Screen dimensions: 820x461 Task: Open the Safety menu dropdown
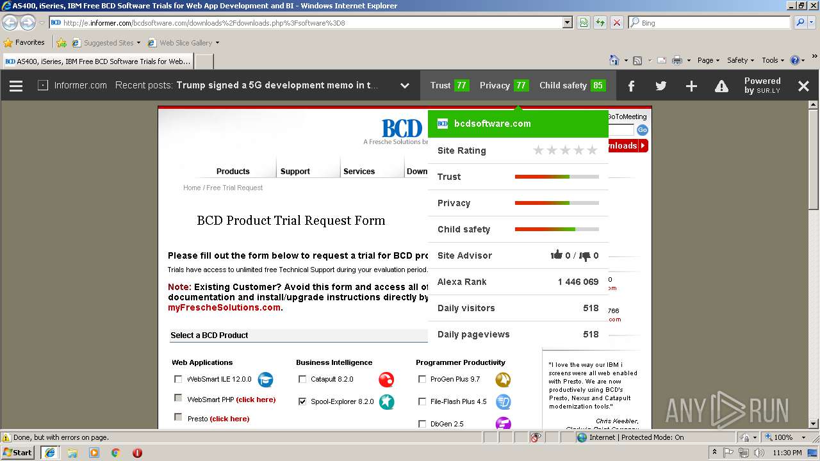click(741, 60)
